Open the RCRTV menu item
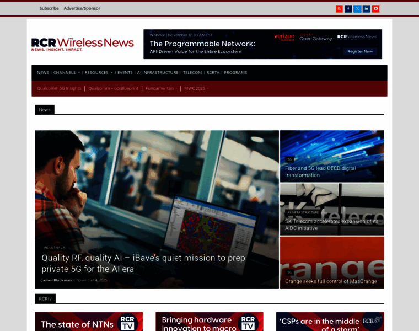This screenshot has width=419, height=331. tap(213, 72)
